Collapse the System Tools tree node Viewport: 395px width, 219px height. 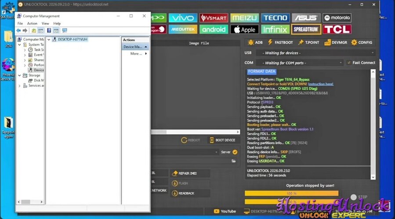point(19,44)
